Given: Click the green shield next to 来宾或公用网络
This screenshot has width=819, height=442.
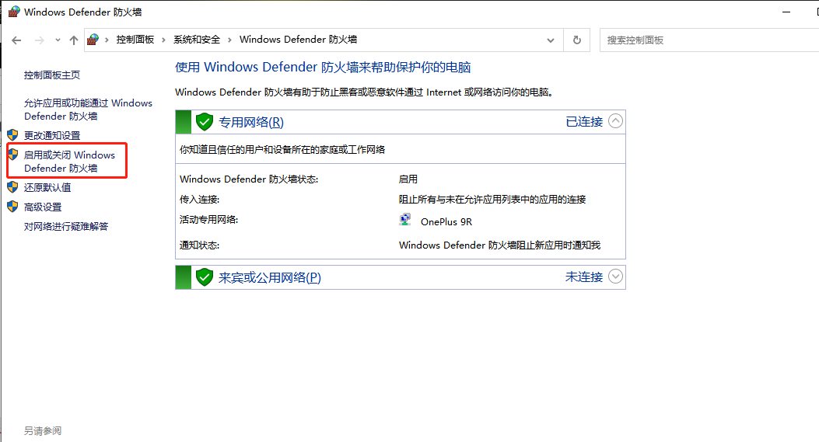Looking at the screenshot, I should pos(205,277).
